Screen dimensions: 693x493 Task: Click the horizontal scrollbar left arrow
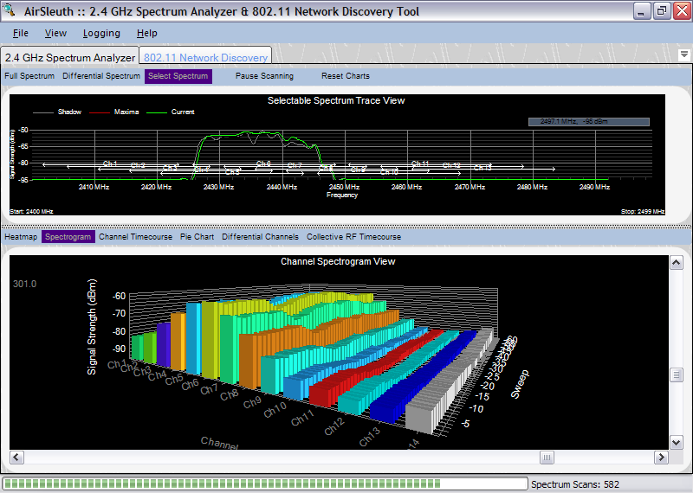(16, 458)
